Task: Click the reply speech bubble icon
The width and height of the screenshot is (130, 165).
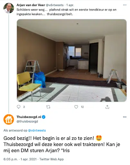Action: (19, 107)
